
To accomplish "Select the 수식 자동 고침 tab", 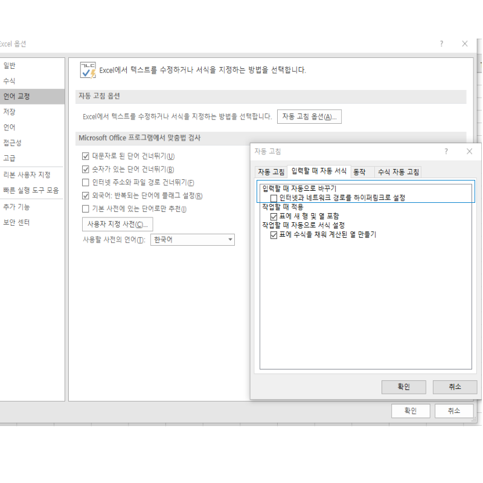I will click(398, 171).
